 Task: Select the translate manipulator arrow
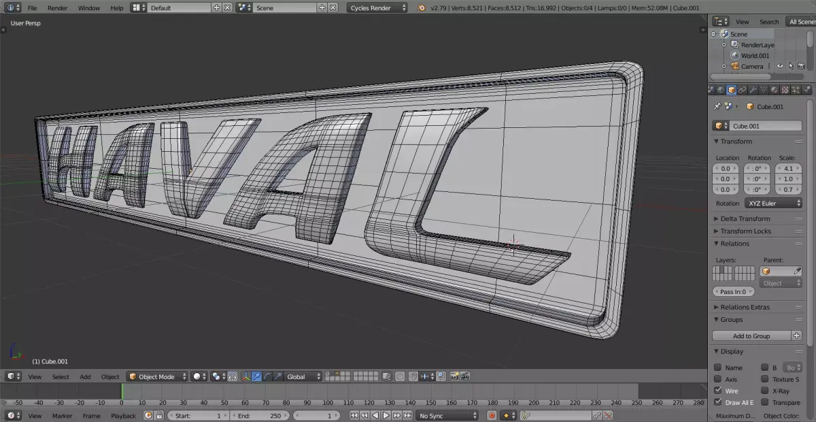tap(256, 376)
